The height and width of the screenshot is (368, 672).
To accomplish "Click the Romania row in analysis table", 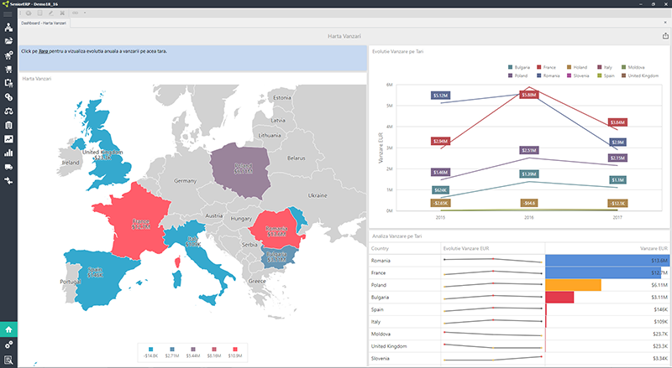I will click(x=519, y=260).
